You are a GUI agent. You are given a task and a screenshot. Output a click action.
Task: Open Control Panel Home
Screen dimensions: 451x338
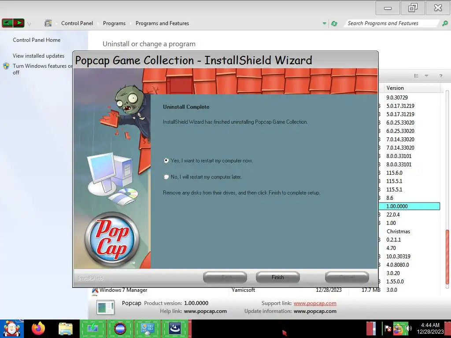37,40
